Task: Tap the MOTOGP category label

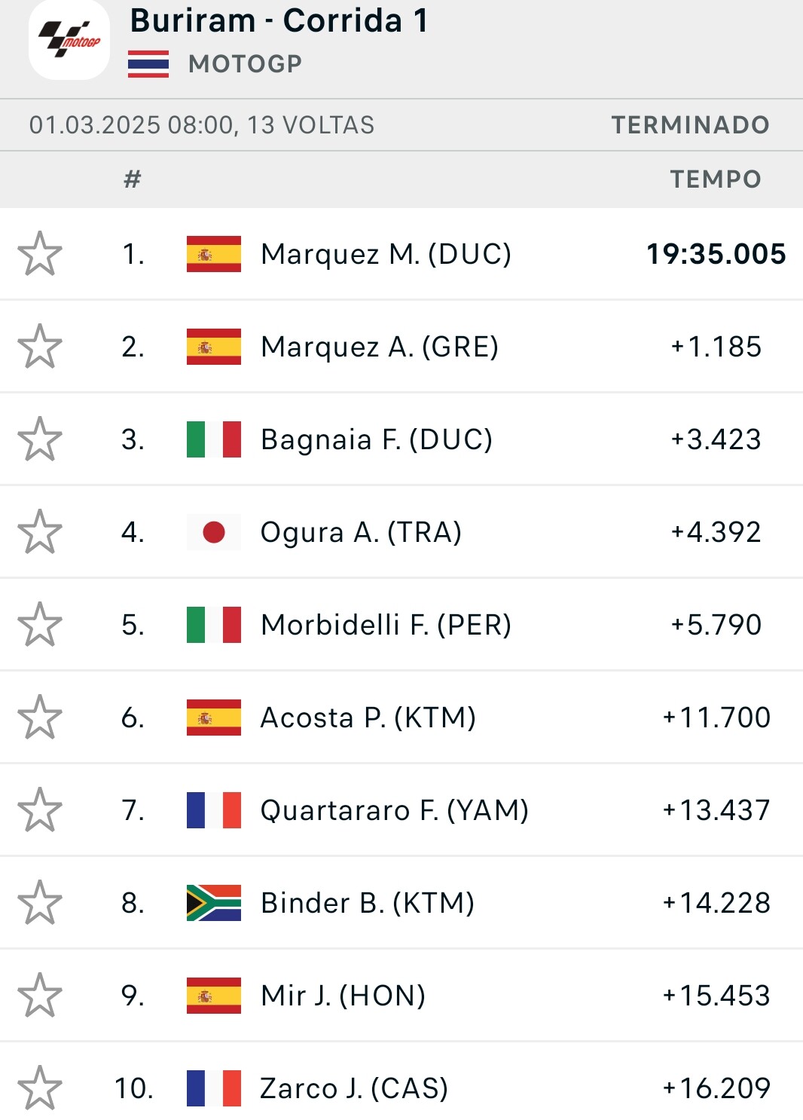Action: 245,64
